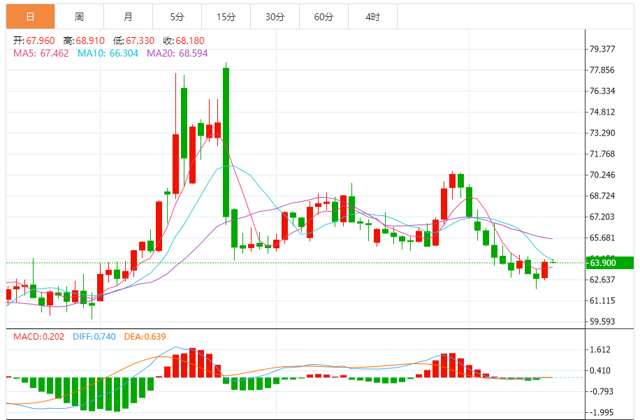The height and width of the screenshot is (420, 640).
Task: Click the green 63.900 current price tag
Action: pos(610,263)
